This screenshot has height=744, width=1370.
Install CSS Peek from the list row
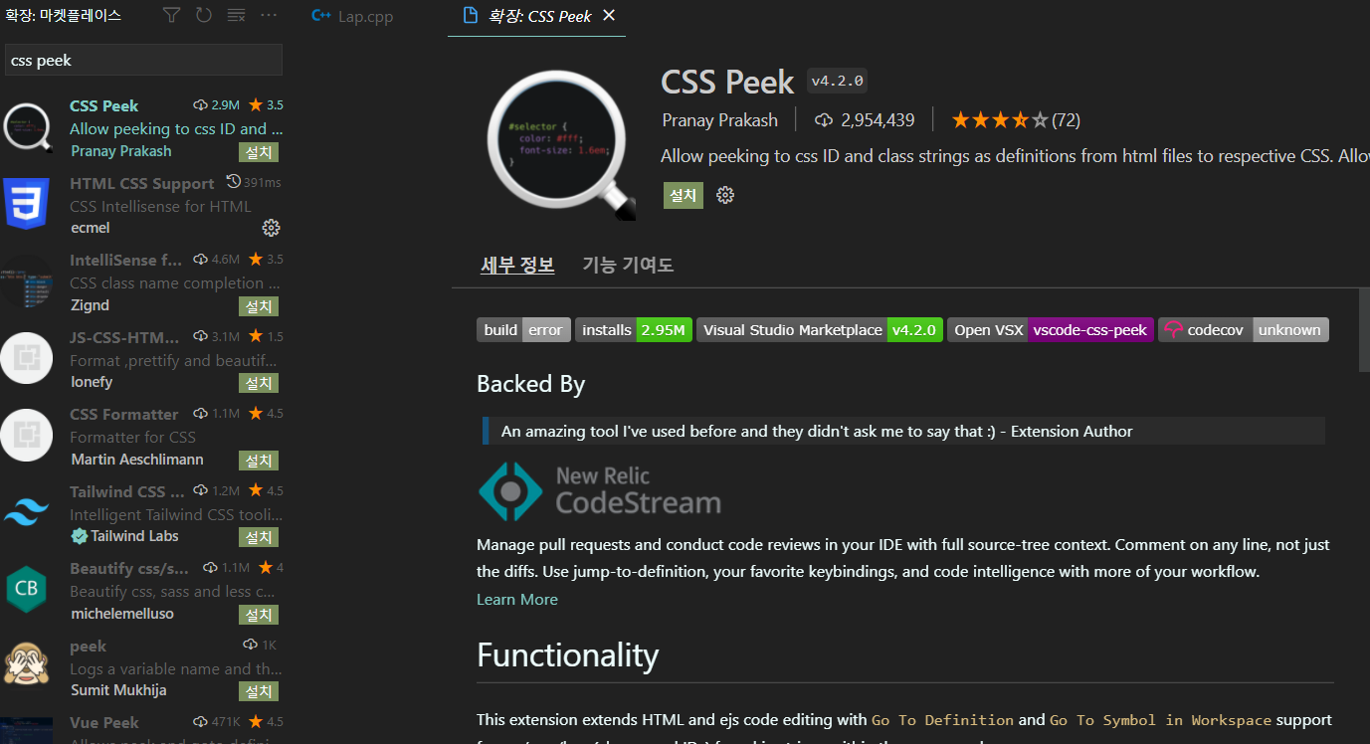click(x=259, y=152)
